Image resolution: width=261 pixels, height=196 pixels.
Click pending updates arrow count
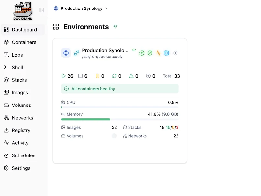(151, 76)
